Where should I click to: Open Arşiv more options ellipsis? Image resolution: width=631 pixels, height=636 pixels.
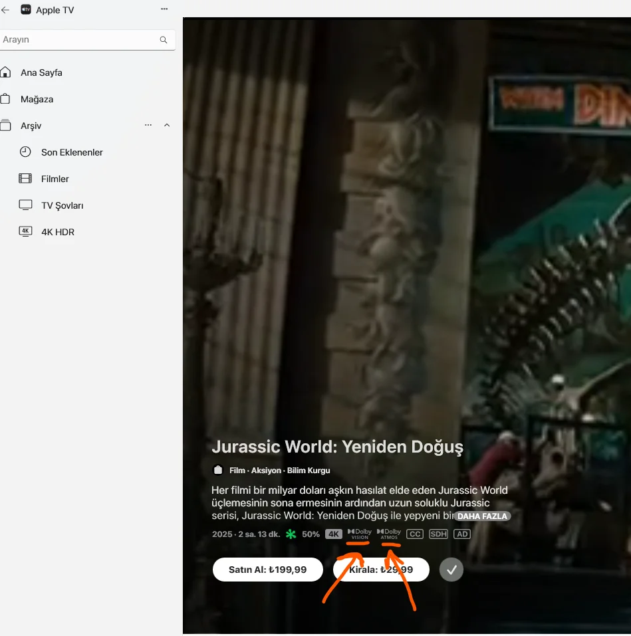point(148,126)
